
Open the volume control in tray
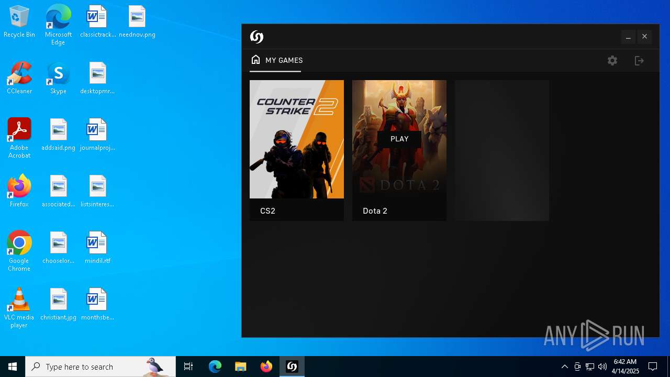[x=602, y=367]
